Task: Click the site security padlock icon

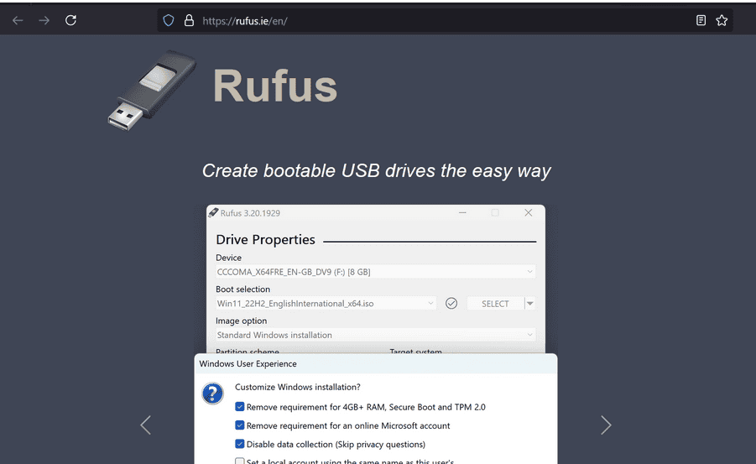Action: [188, 20]
